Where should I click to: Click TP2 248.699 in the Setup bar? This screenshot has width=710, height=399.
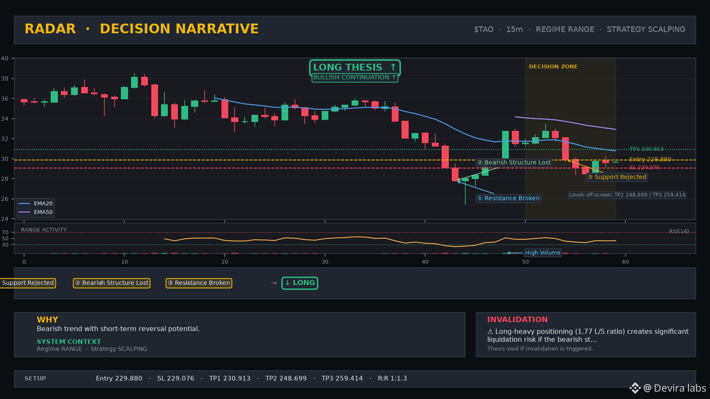[x=286, y=378]
